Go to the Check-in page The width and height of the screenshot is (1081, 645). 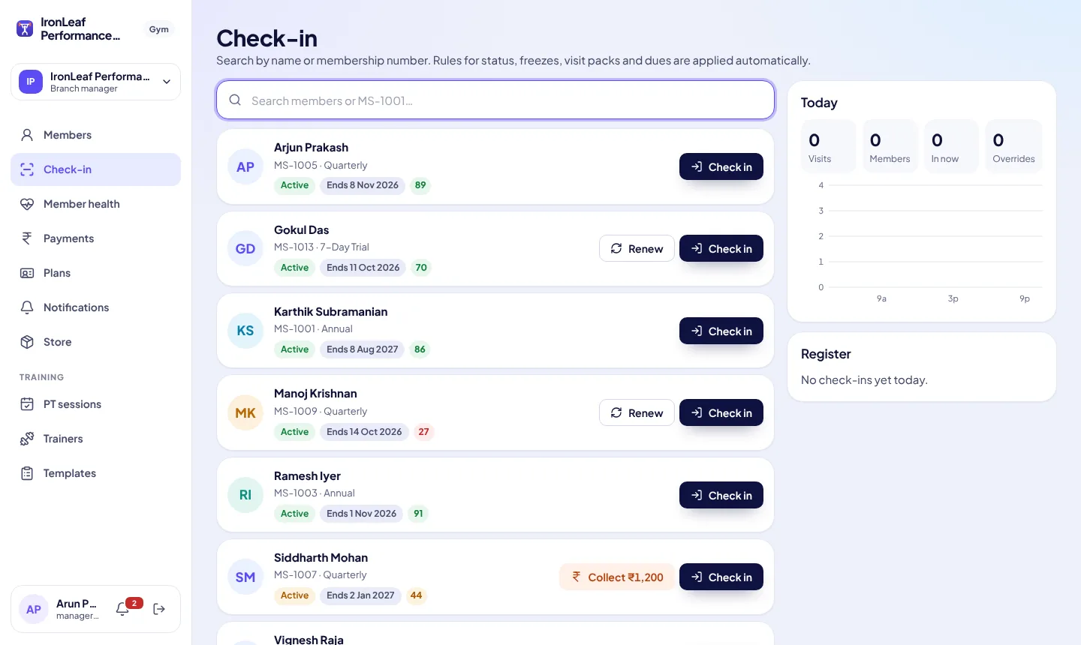coord(95,169)
